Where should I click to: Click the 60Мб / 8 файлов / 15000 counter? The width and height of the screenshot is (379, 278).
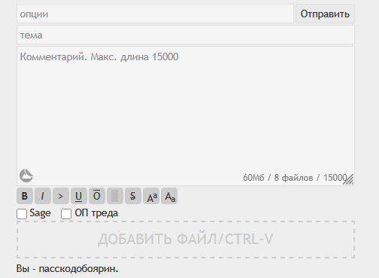click(x=295, y=178)
